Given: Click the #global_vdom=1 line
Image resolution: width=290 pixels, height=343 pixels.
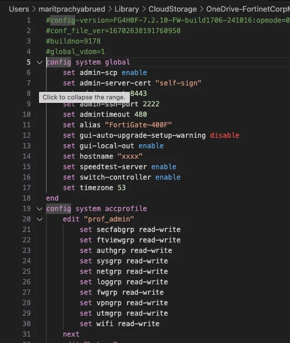Looking at the screenshot, I should coord(75,52).
